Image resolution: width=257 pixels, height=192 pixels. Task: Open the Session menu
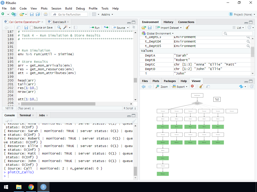tap(56, 8)
